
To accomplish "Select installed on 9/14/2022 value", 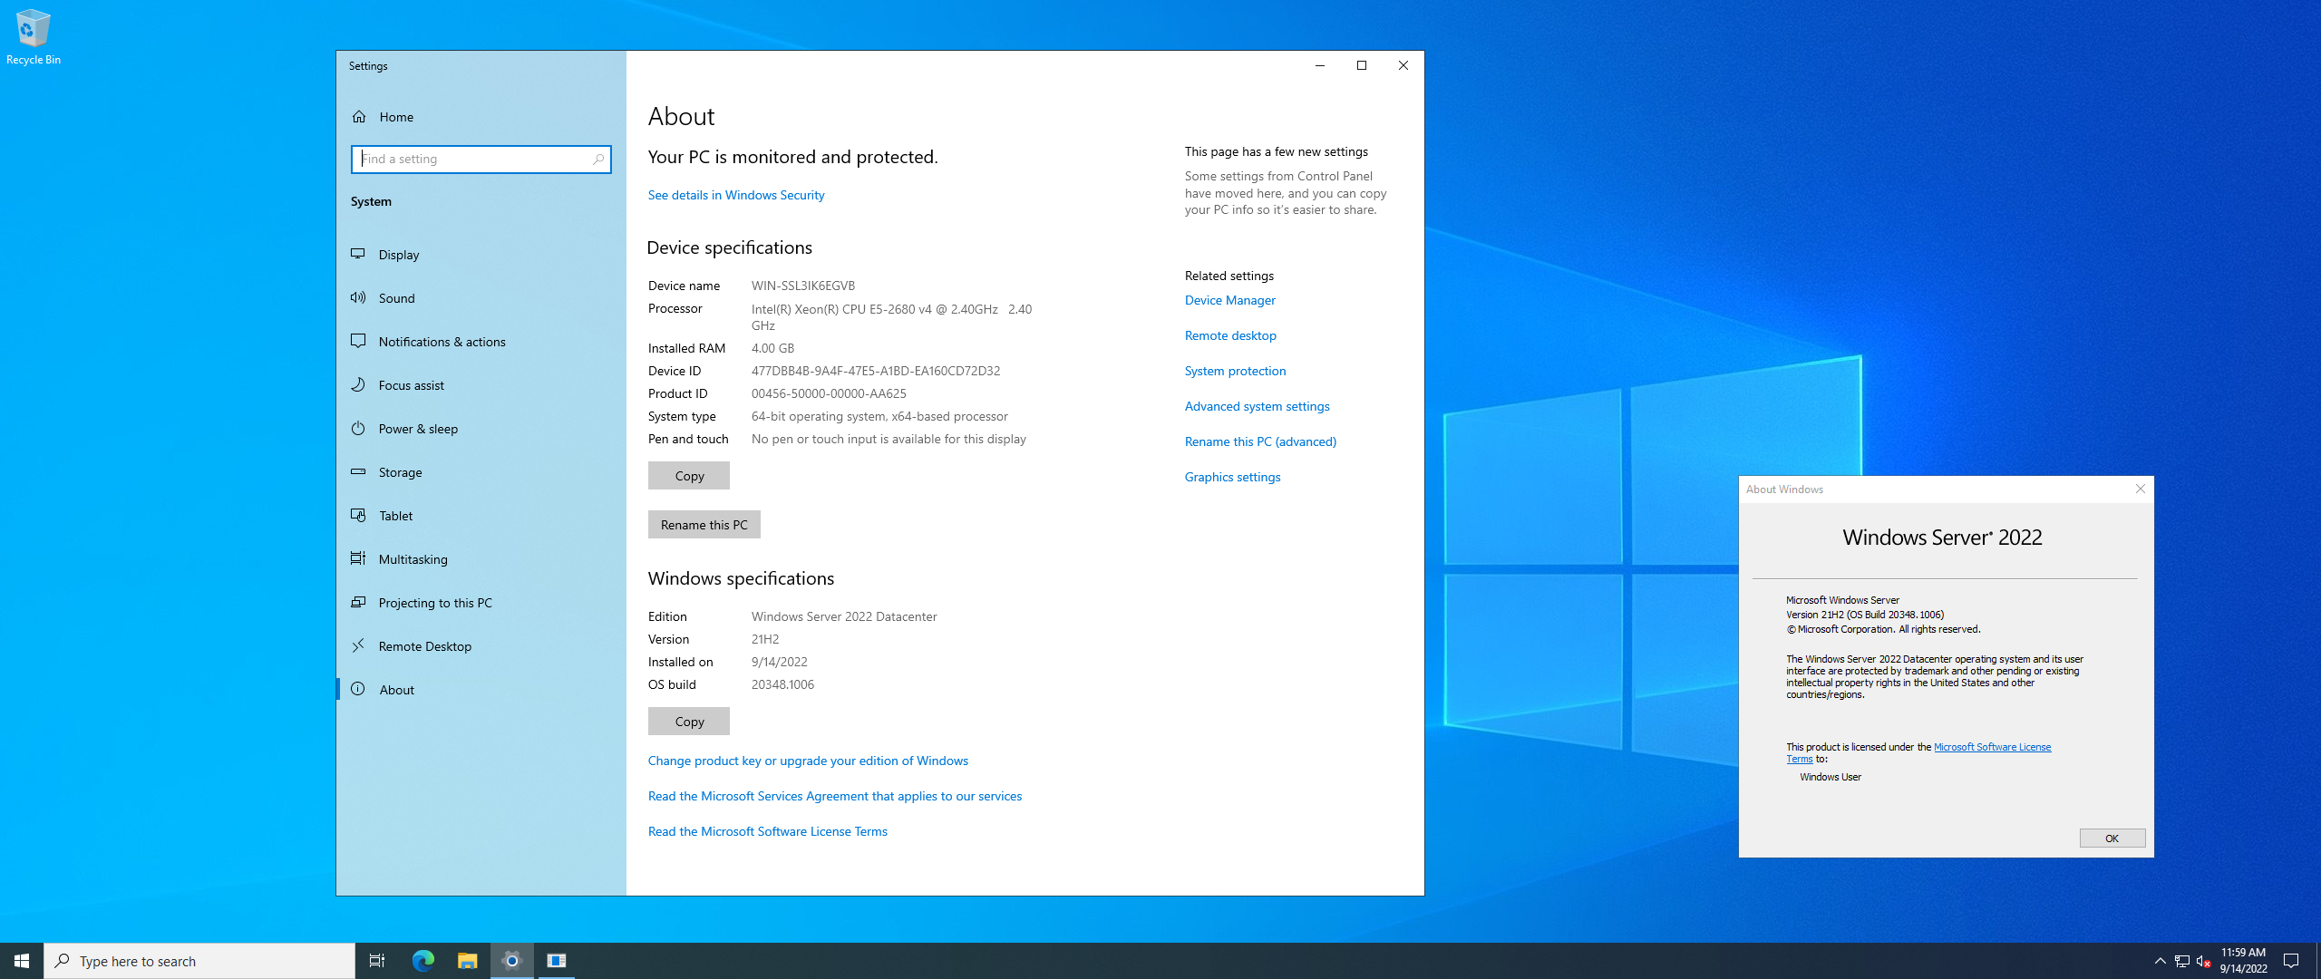I will [779, 662].
